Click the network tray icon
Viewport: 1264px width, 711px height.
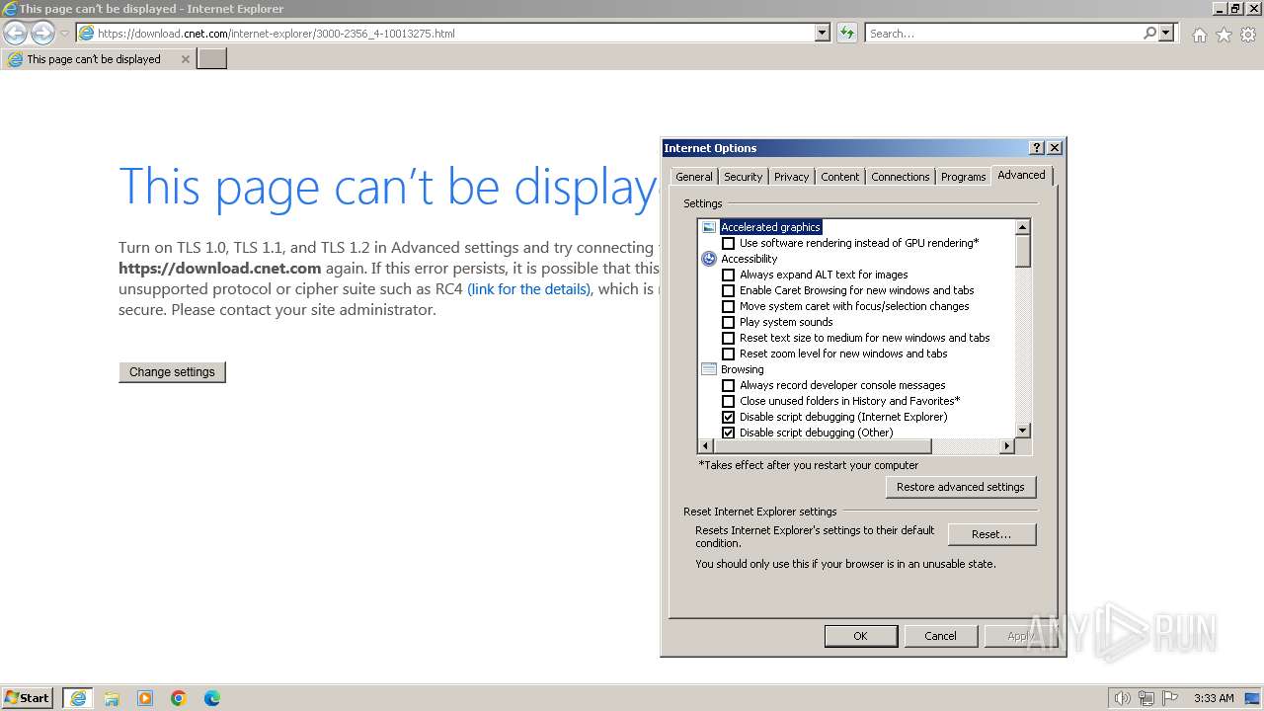click(x=1146, y=698)
